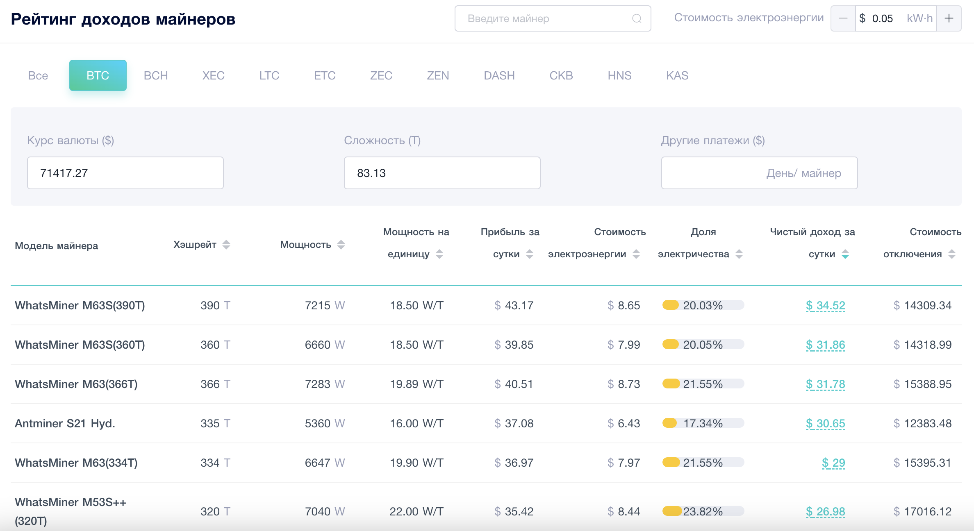Open net income link $ 31.86
This screenshot has width=974, height=531.
click(826, 345)
